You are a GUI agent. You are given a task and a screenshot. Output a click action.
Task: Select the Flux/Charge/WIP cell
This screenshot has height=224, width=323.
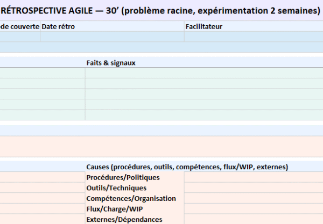click(135, 209)
